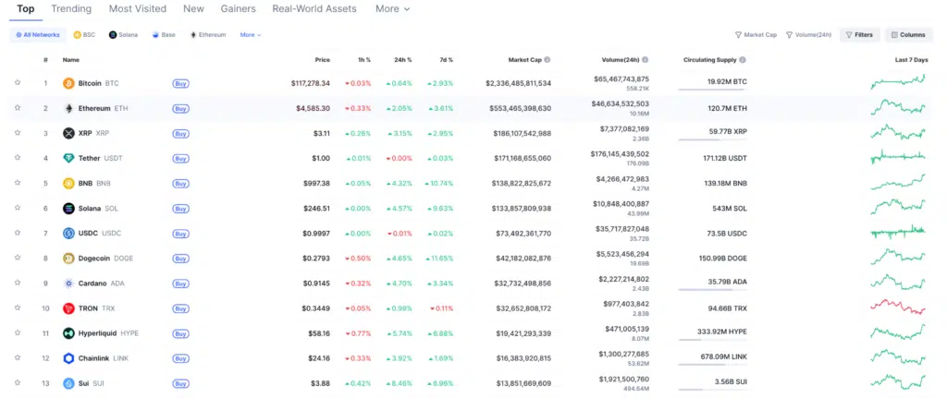Sort by the 24h % column header
This screenshot has height=398, width=947.
click(x=403, y=60)
